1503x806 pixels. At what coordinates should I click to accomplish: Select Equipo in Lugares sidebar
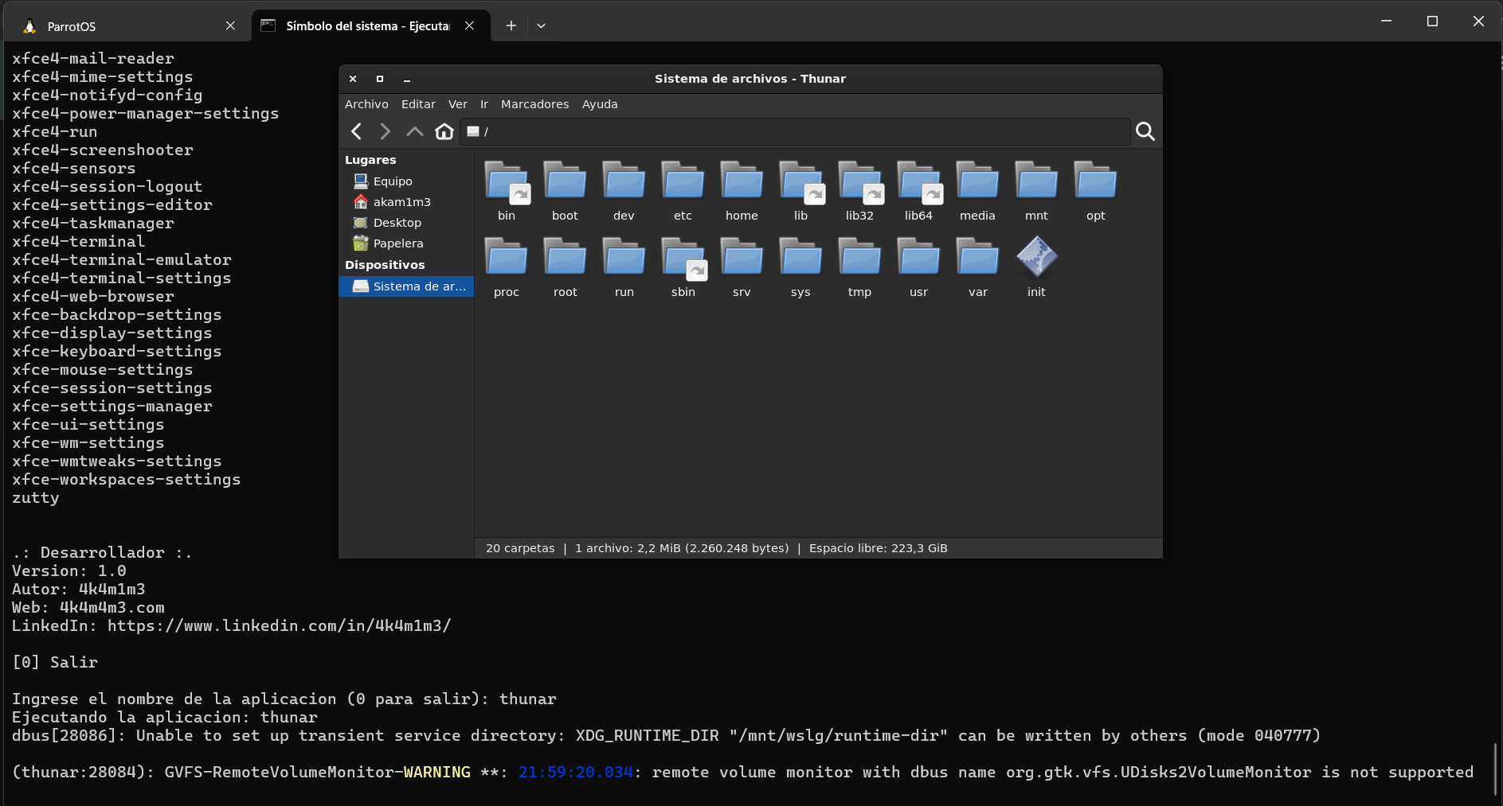pos(406,181)
